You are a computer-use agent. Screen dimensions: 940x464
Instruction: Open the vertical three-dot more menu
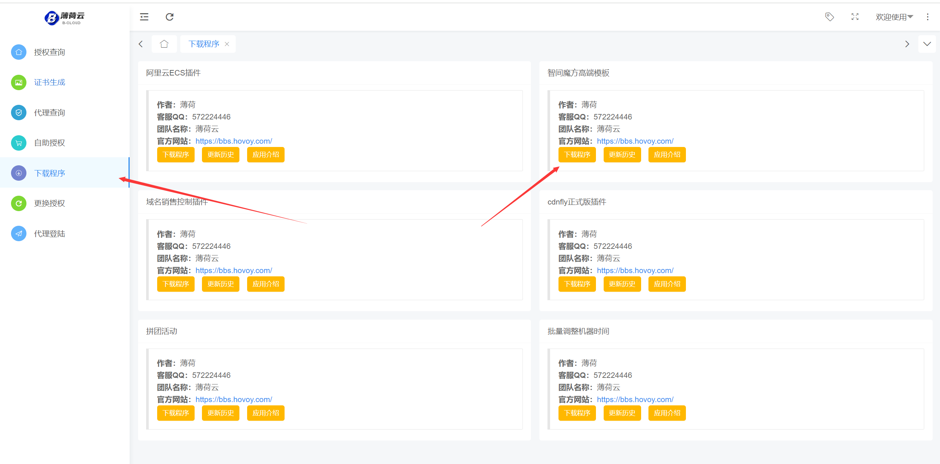click(x=928, y=17)
